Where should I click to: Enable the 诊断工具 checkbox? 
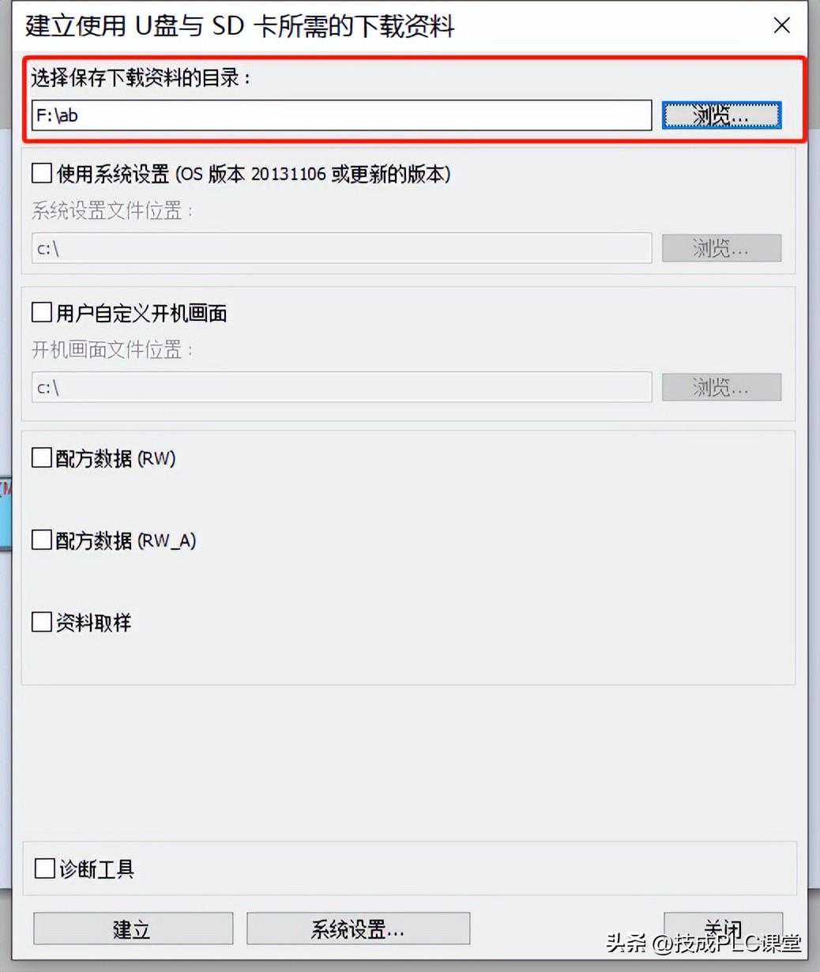[45, 869]
